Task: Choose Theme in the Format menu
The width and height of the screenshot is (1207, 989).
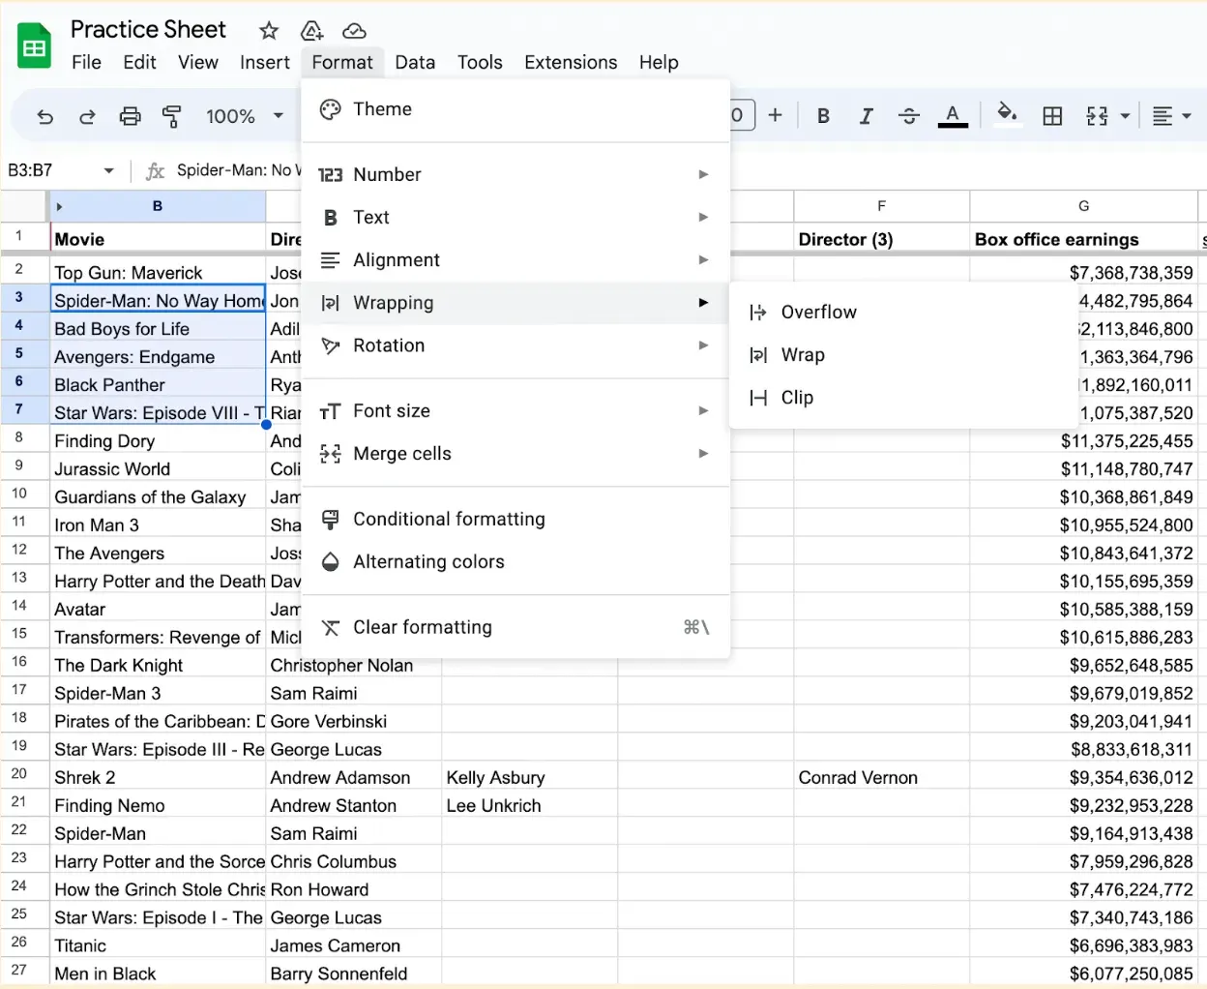Action: pyautogui.click(x=515, y=109)
